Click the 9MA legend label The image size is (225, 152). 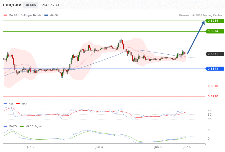point(24,103)
